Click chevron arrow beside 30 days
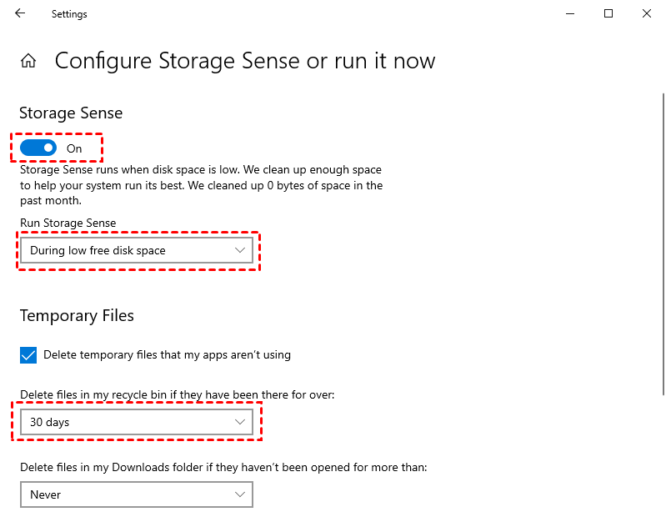 [240, 422]
